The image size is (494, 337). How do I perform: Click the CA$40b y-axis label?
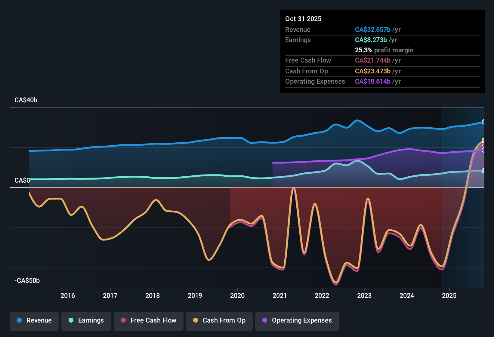click(x=26, y=100)
